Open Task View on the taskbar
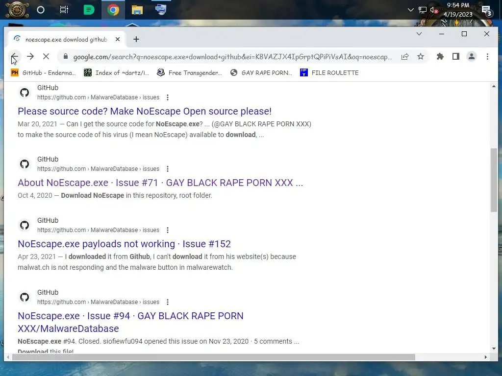This screenshot has height=376, width=502. tap(64, 10)
